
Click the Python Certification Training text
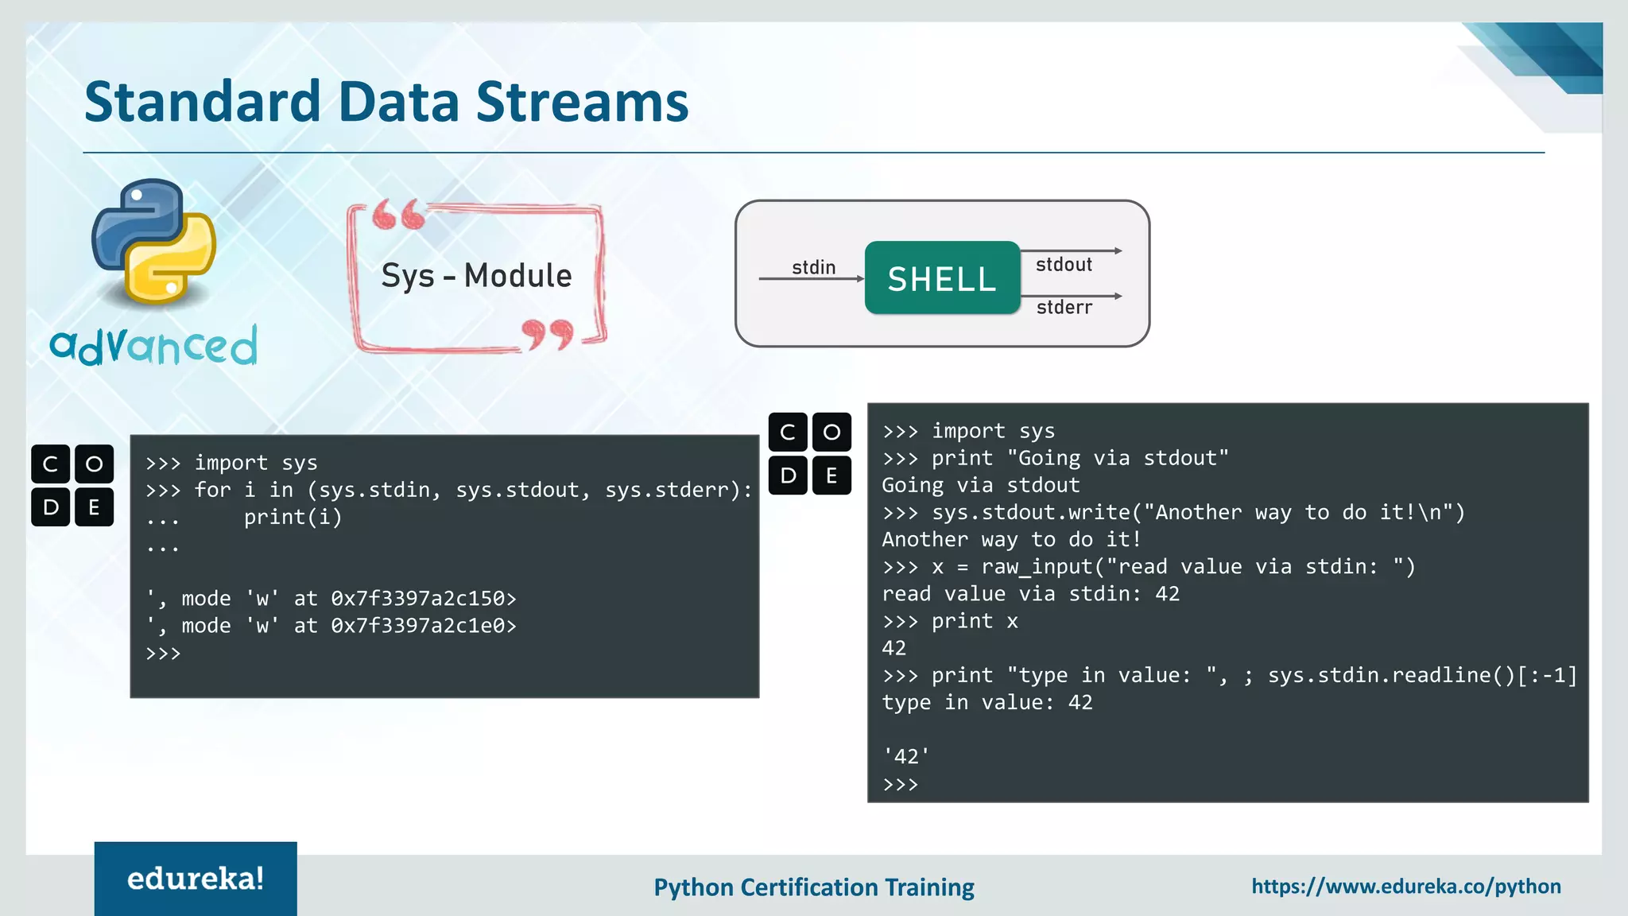[x=814, y=887]
